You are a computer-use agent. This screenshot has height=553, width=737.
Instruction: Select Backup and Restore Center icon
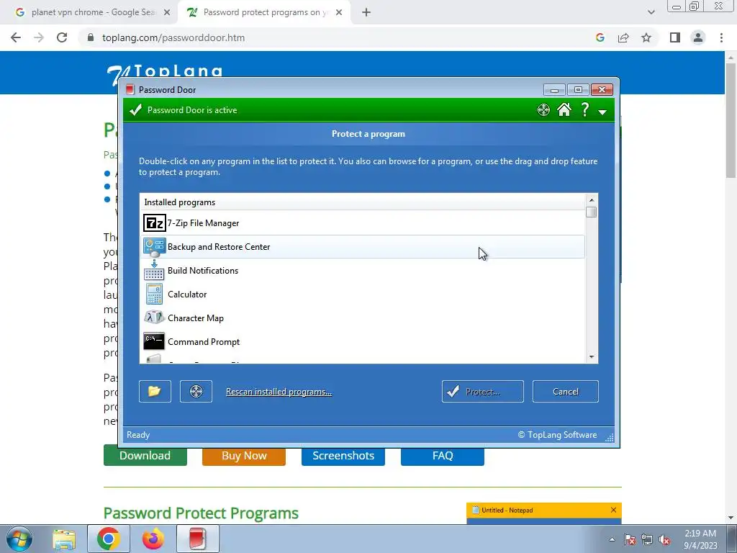click(x=154, y=247)
